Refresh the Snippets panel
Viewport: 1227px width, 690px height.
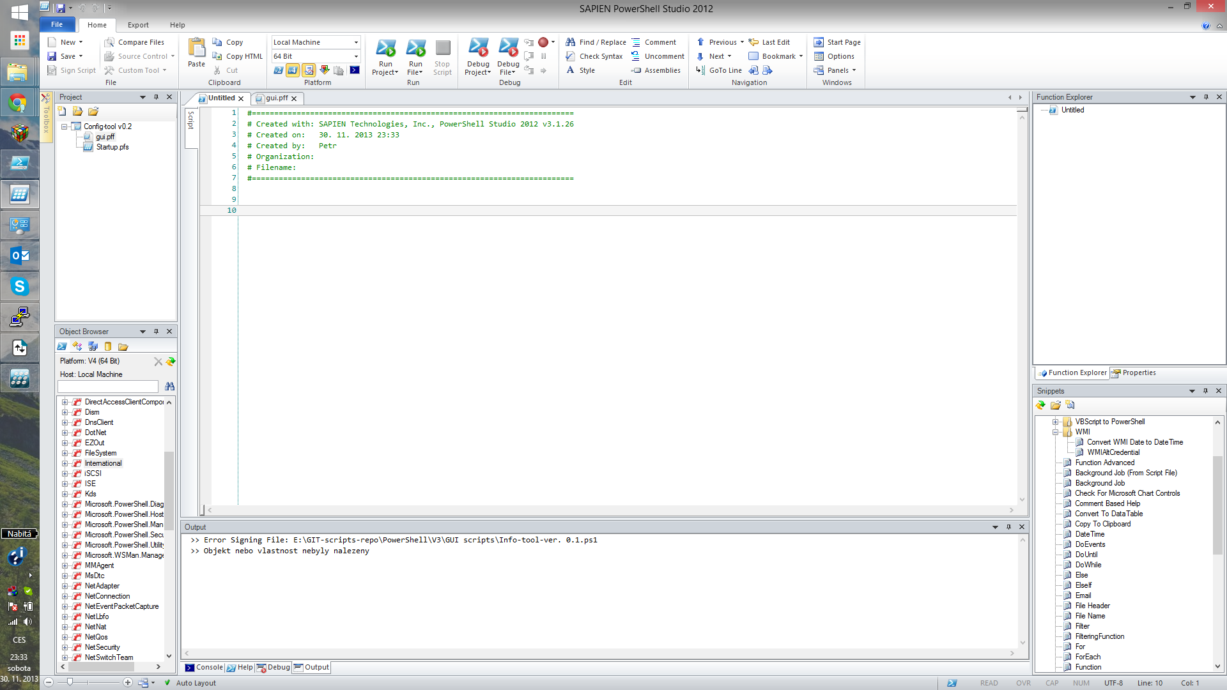tap(1040, 405)
